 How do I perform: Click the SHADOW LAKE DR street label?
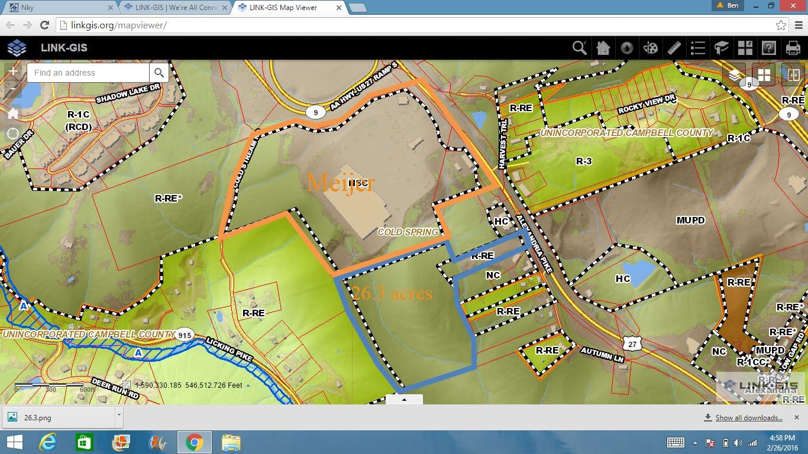128,93
